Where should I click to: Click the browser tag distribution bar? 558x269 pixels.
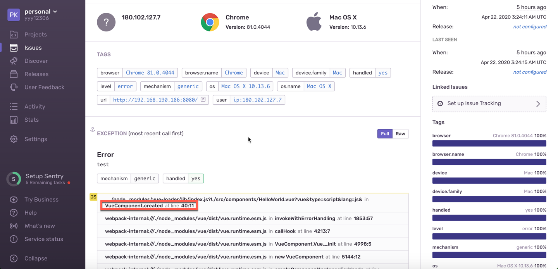(x=489, y=143)
